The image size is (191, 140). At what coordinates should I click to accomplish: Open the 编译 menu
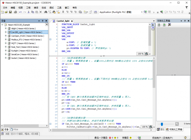[36, 7]
